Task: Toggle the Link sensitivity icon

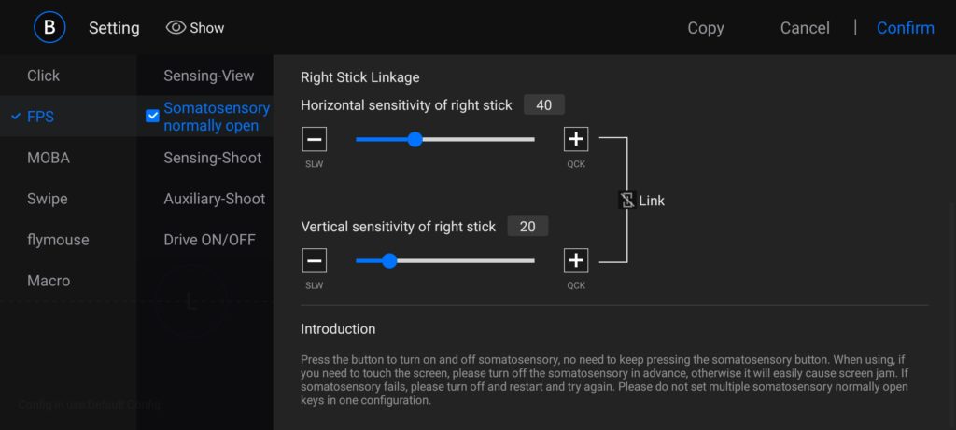Action: pos(627,201)
